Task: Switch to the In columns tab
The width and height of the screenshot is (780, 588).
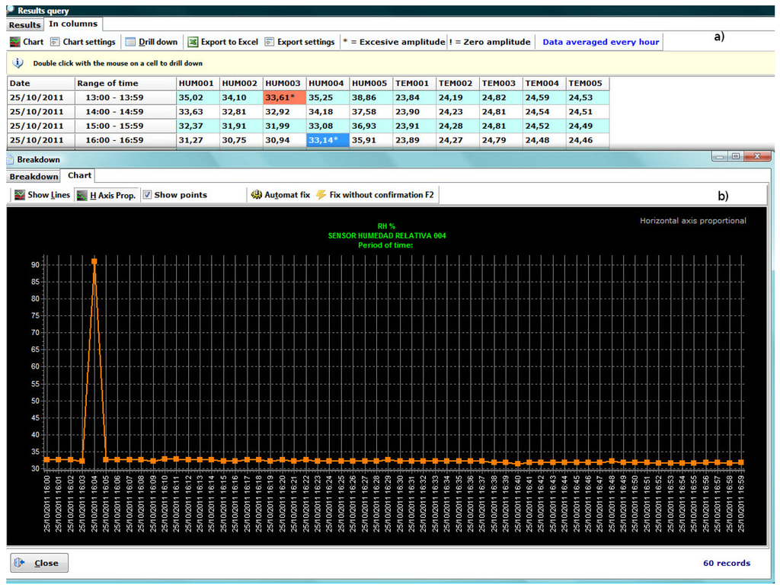Action: (x=73, y=24)
